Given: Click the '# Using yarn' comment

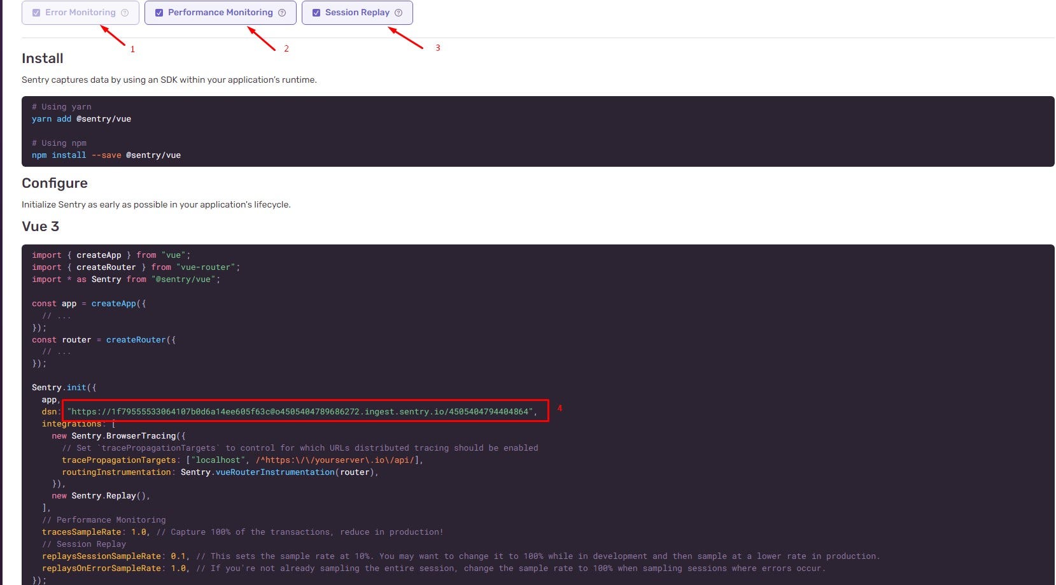Looking at the screenshot, I should (x=62, y=107).
